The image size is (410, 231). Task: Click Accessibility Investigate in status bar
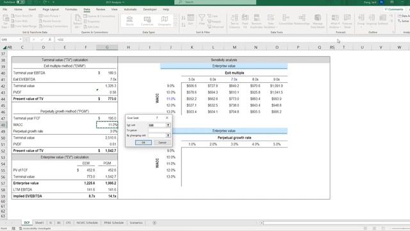tap(35, 228)
